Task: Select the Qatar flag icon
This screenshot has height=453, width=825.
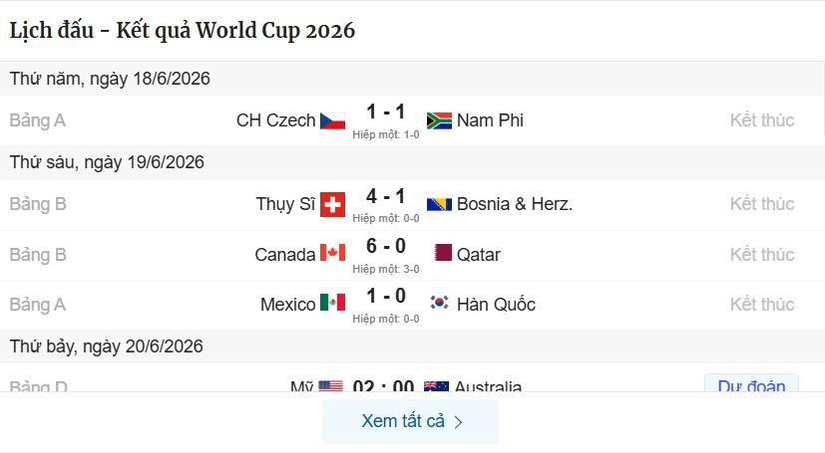Action: [x=443, y=253]
